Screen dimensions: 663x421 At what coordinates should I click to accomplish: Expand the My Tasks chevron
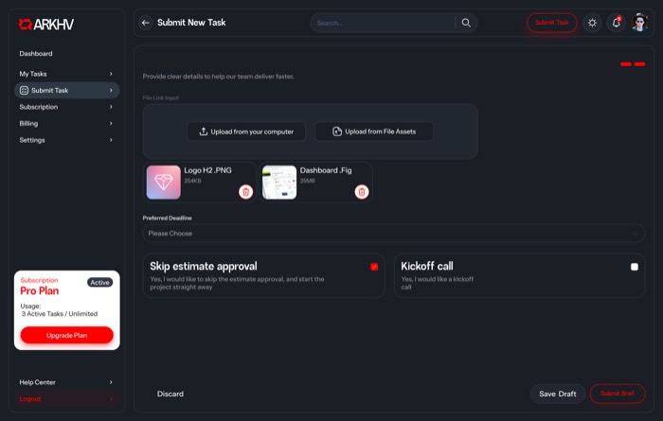(x=111, y=74)
